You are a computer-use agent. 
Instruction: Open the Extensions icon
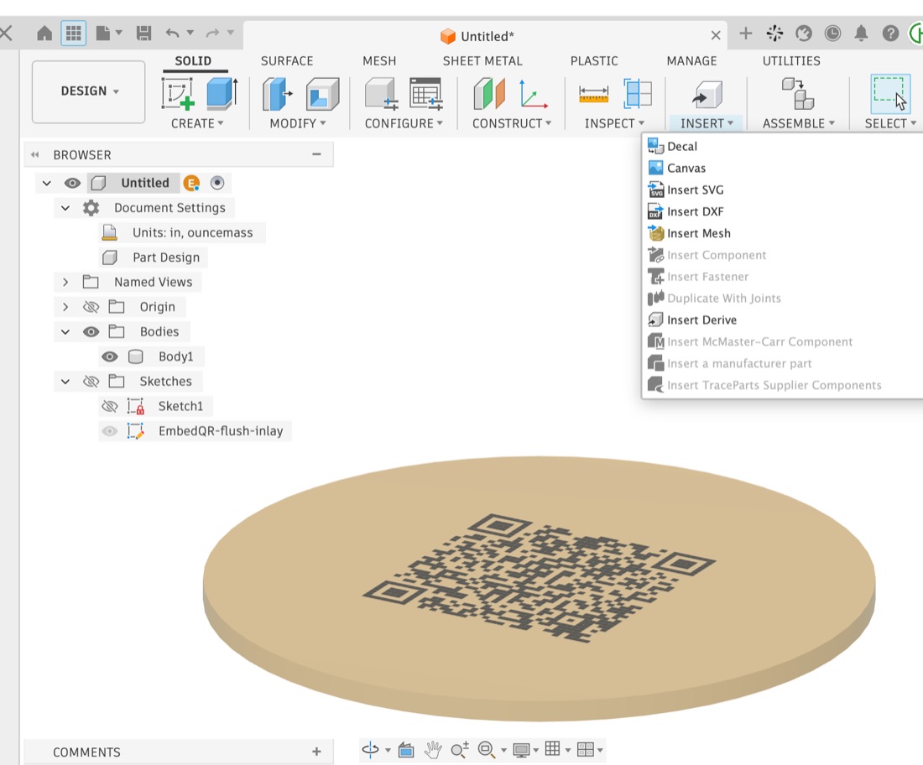pos(774,33)
